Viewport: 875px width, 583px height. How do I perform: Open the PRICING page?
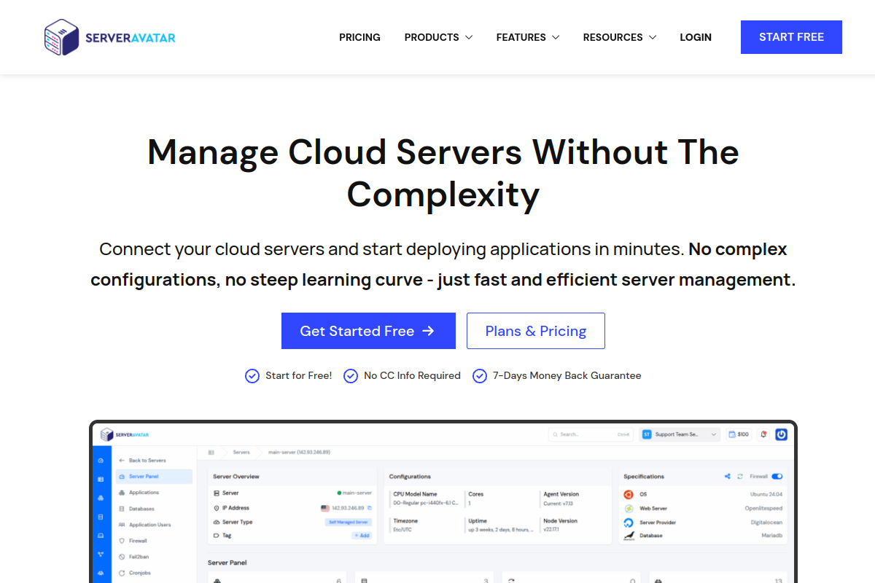coord(359,37)
